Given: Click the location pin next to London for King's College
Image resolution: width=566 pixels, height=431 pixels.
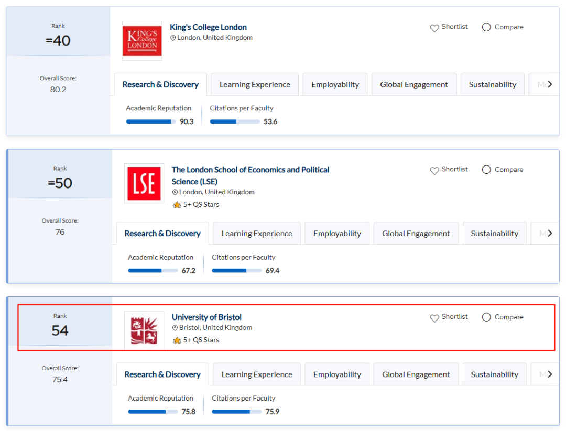Looking at the screenshot, I should click(173, 38).
